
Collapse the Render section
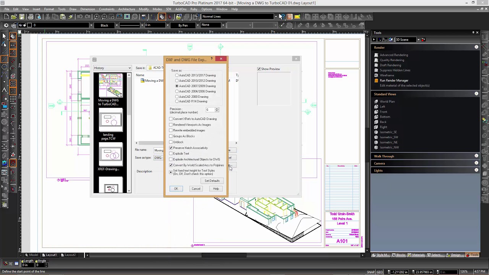pos(476,47)
